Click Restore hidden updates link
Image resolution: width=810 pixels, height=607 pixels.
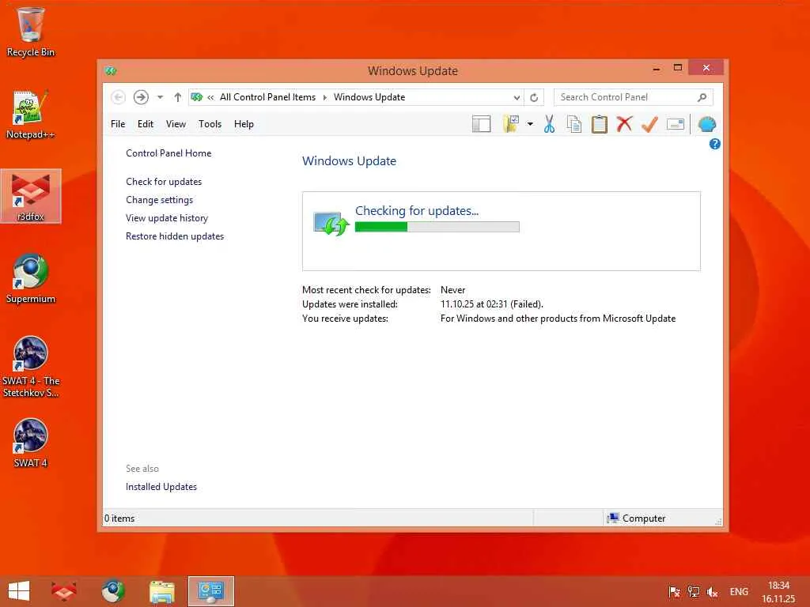click(175, 236)
